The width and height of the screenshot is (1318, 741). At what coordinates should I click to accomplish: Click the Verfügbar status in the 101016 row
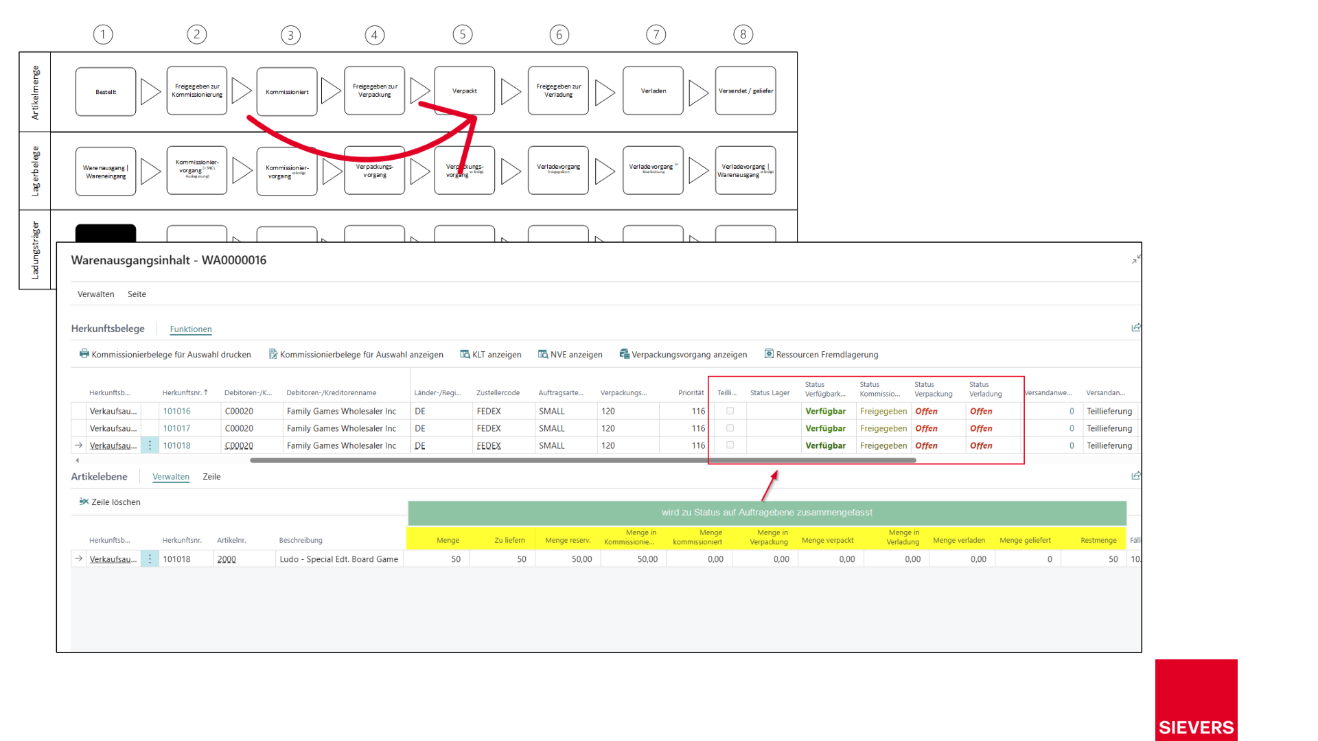pos(825,411)
